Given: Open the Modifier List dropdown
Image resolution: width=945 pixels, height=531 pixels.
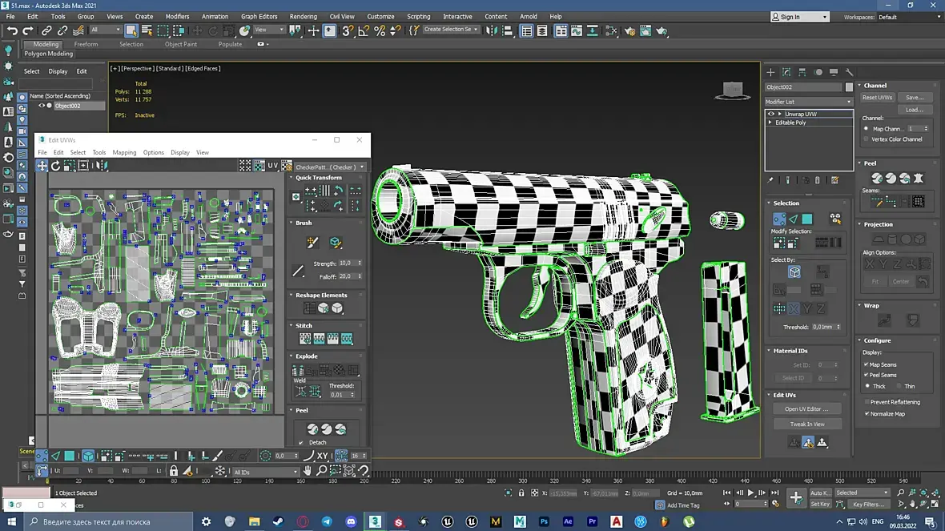Looking at the screenshot, I should tap(809, 102).
